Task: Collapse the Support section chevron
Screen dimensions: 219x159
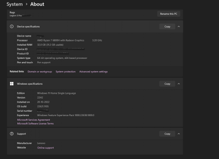Action: (179, 134)
